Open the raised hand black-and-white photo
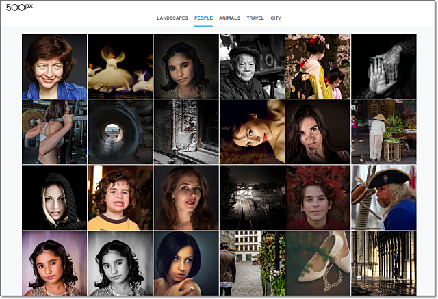Viewport: 438px width, 299px height. pos(383,66)
